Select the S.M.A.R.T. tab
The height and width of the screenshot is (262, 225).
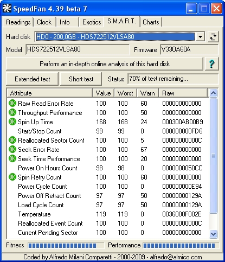coord(121,21)
